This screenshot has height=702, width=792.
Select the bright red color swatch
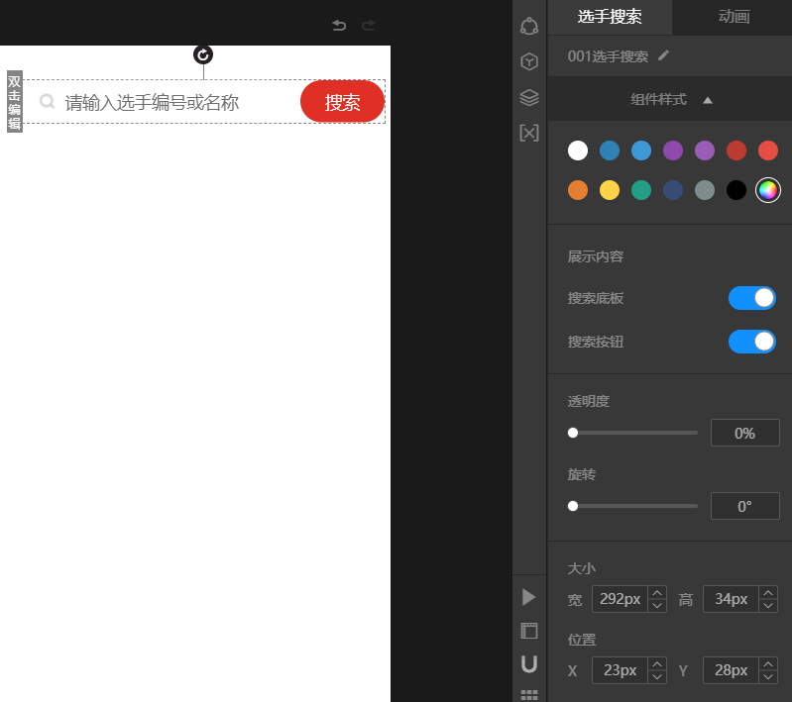point(768,150)
